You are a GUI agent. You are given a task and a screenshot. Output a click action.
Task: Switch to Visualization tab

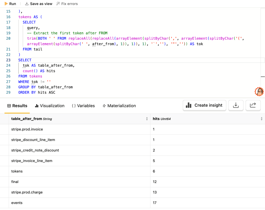click(x=50, y=106)
